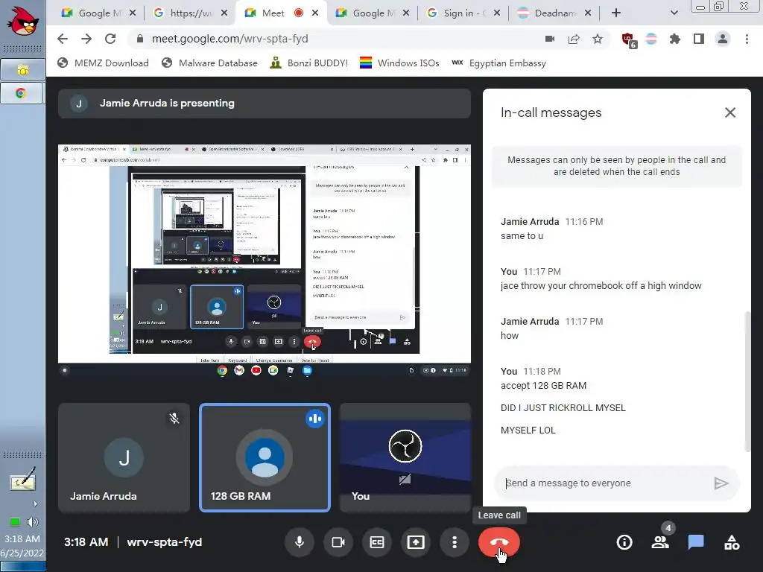Click the Jamie Arruda is presenting banner

tap(265, 103)
